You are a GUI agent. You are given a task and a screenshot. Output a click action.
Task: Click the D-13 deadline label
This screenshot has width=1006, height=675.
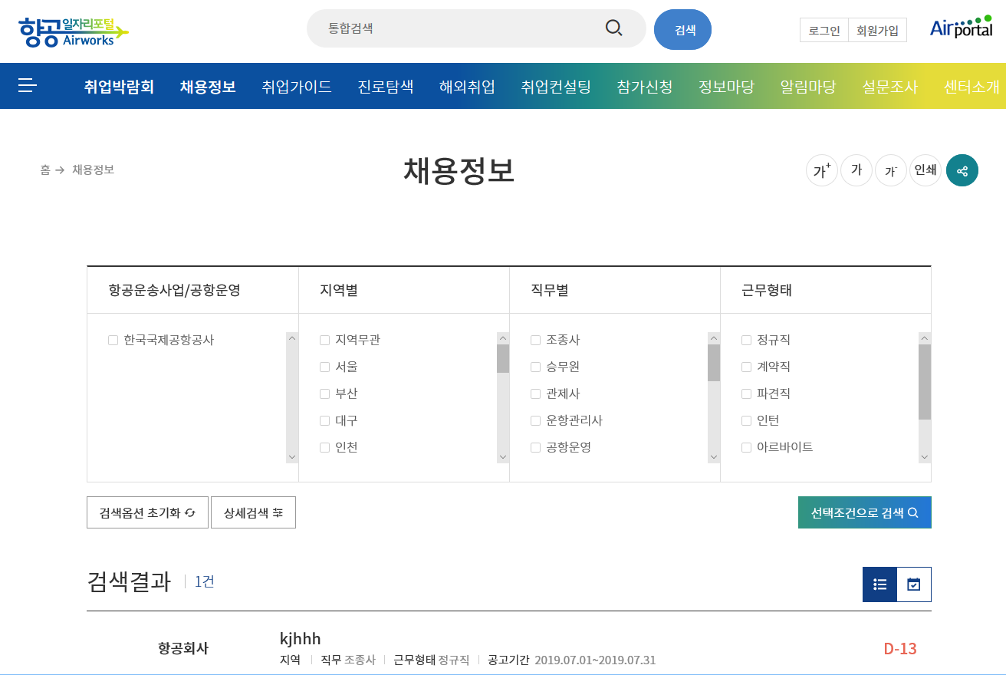900,649
